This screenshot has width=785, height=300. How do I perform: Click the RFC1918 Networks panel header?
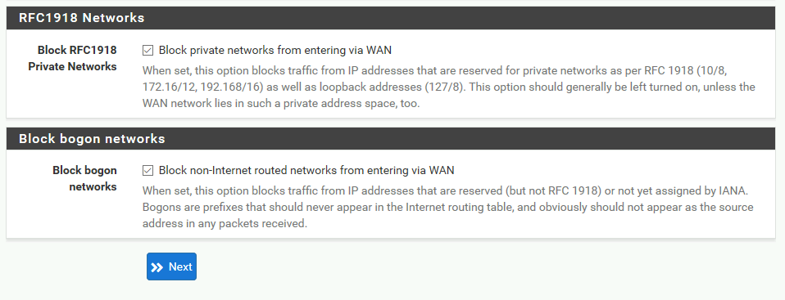tap(391, 18)
